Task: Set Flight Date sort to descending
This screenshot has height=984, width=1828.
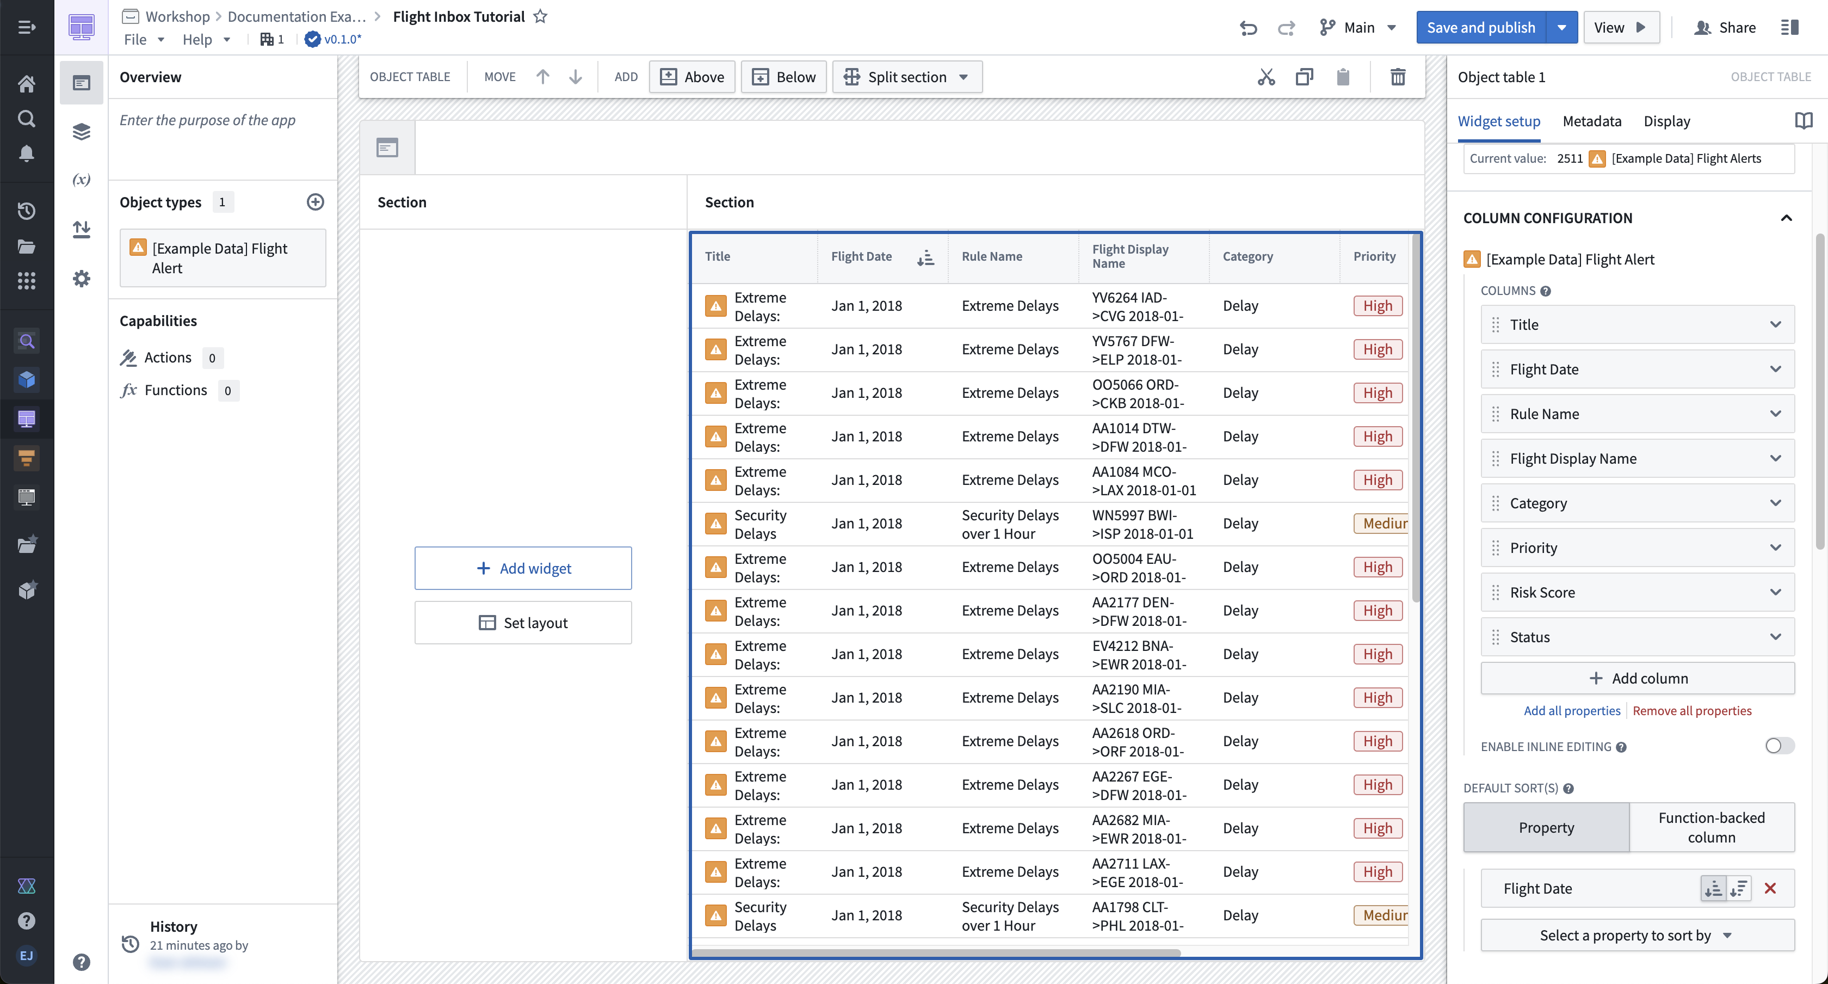Action: click(x=1739, y=888)
